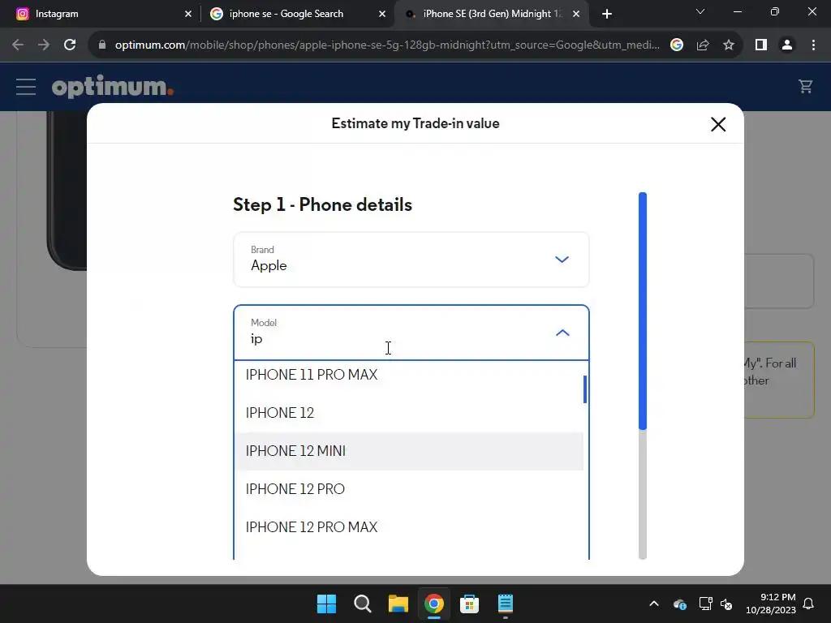Open the clock showing 9:12 PM
The image size is (831, 623).
click(771, 604)
